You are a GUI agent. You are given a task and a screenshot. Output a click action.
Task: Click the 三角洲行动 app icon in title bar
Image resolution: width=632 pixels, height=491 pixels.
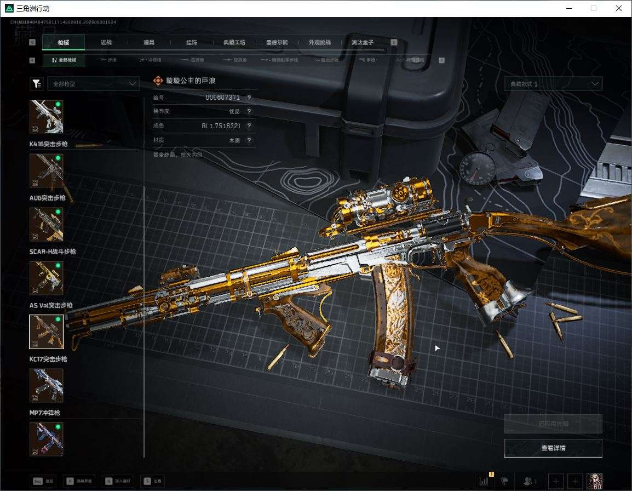[x=9, y=8]
